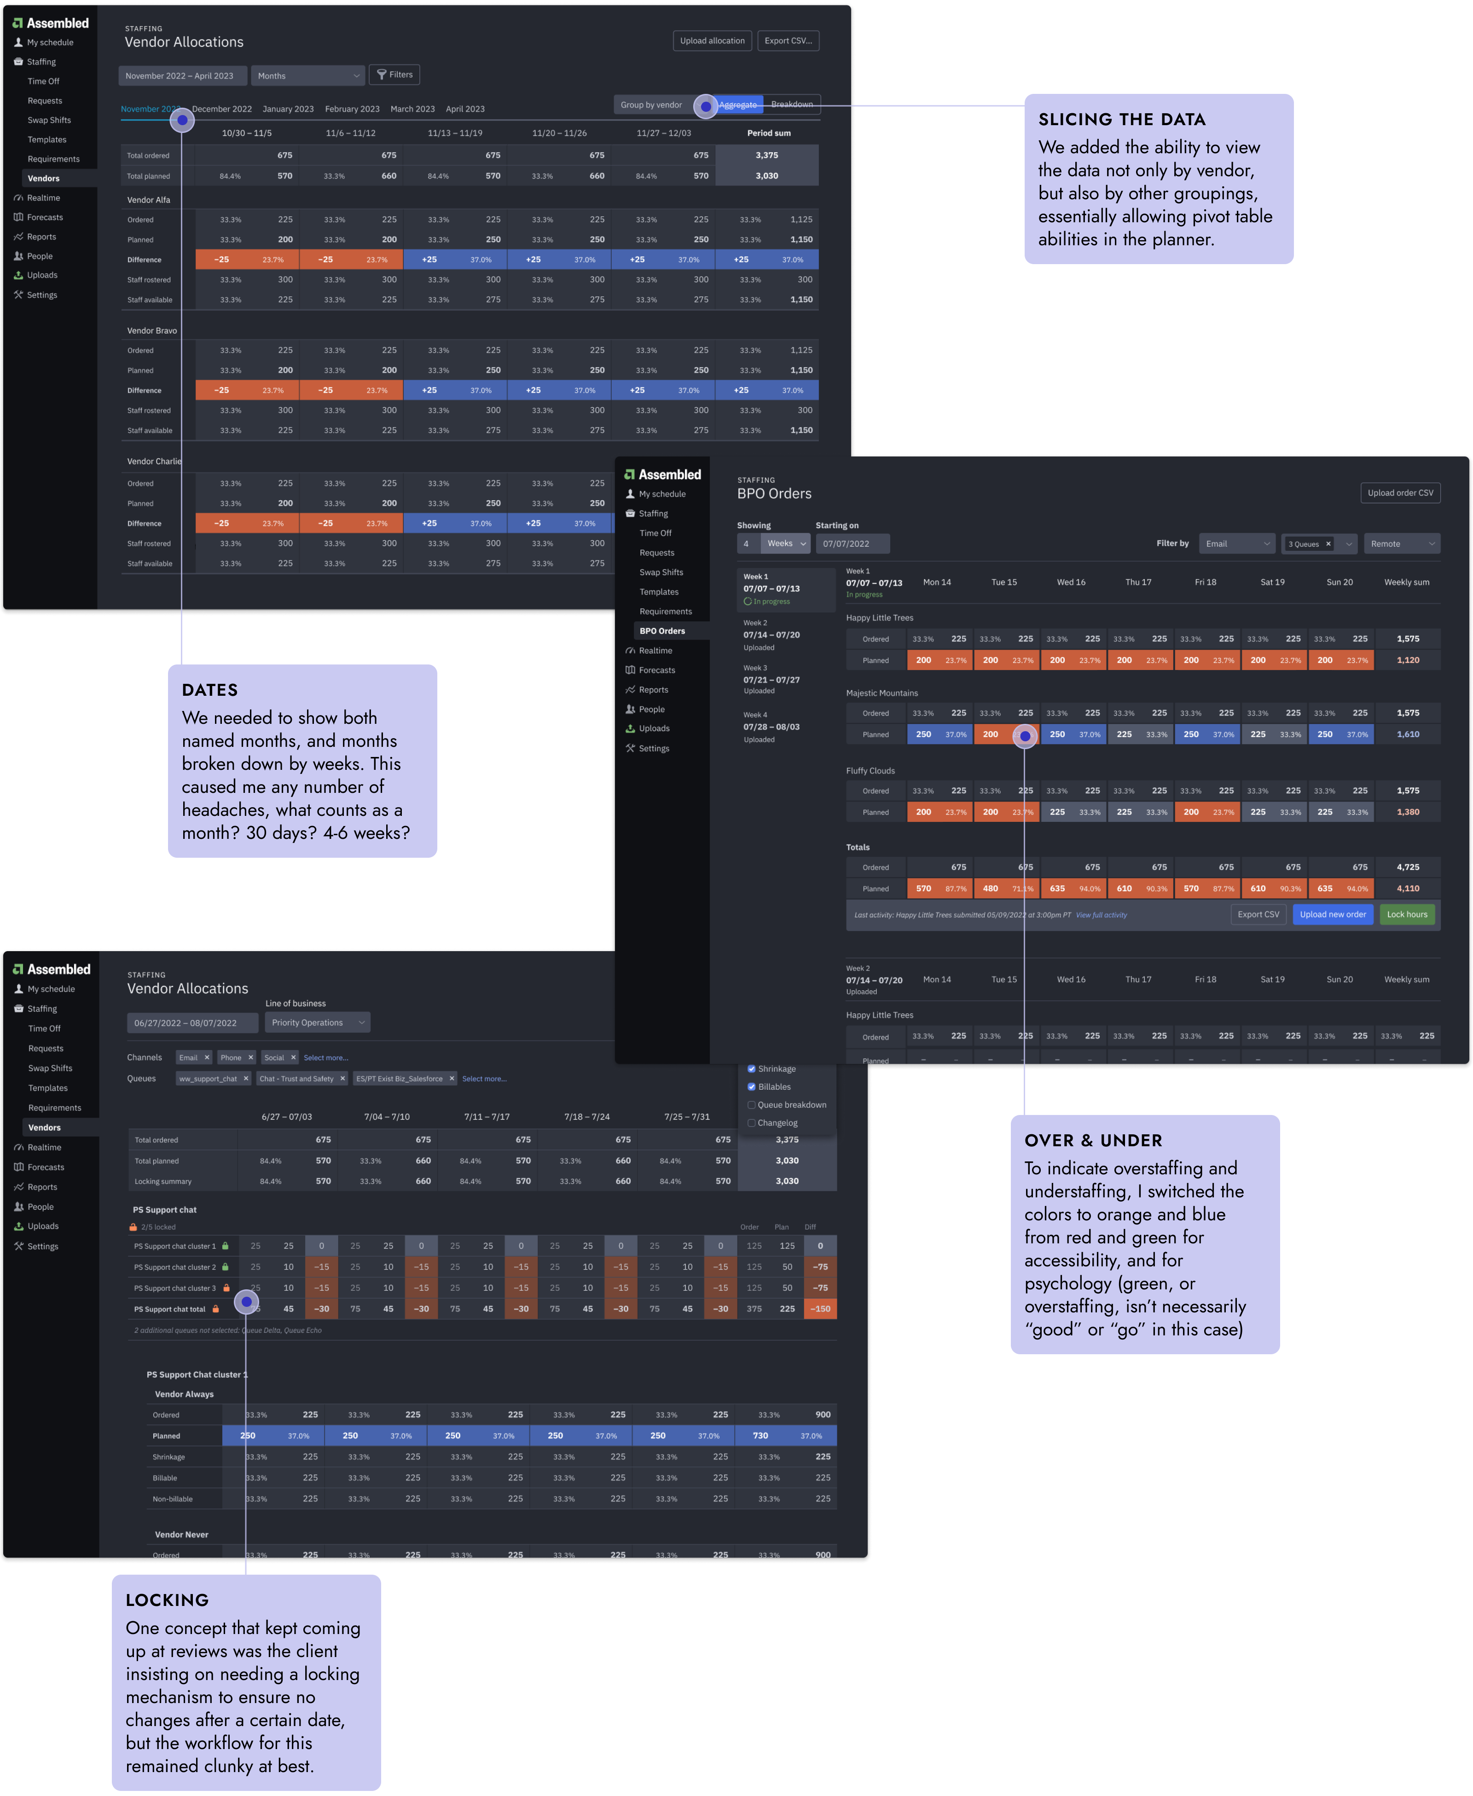The height and width of the screenshot is (1796, 1473).
Task: Open Realtime in the top sidebar
Action: tap(42, 198)
